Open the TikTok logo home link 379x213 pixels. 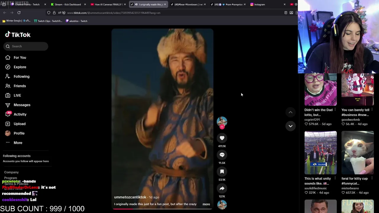coord(18,35)
